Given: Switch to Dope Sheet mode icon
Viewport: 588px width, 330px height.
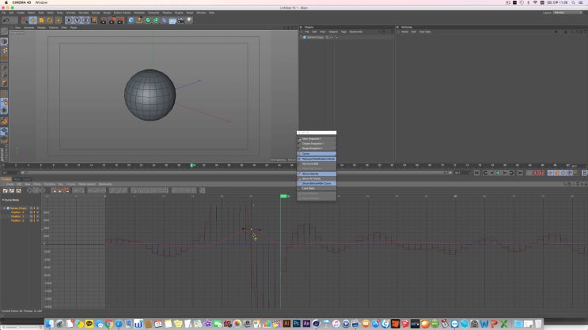Looking at the screenshot, I should 6,190.
